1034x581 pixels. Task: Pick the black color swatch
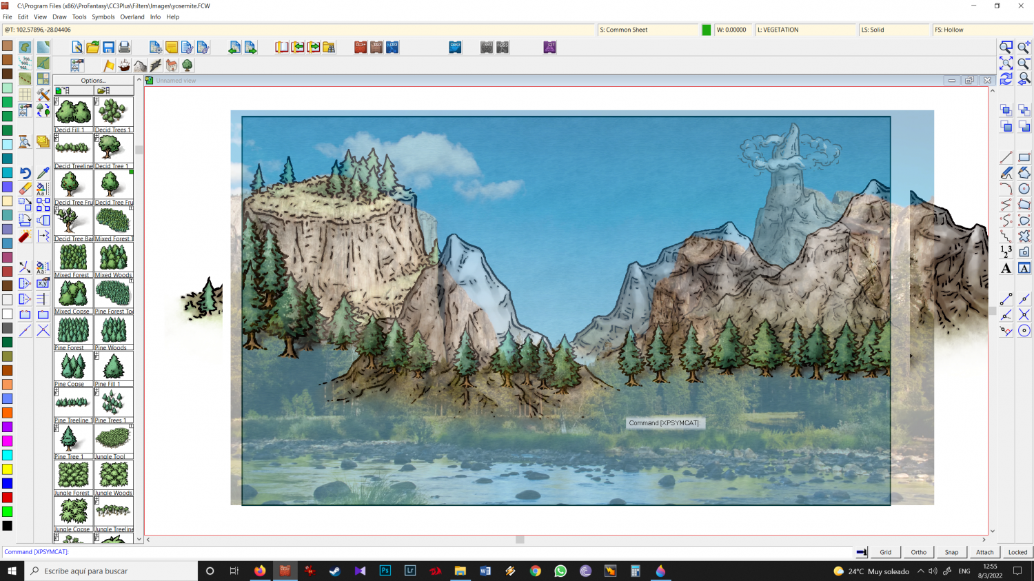(x=7, y=525)
